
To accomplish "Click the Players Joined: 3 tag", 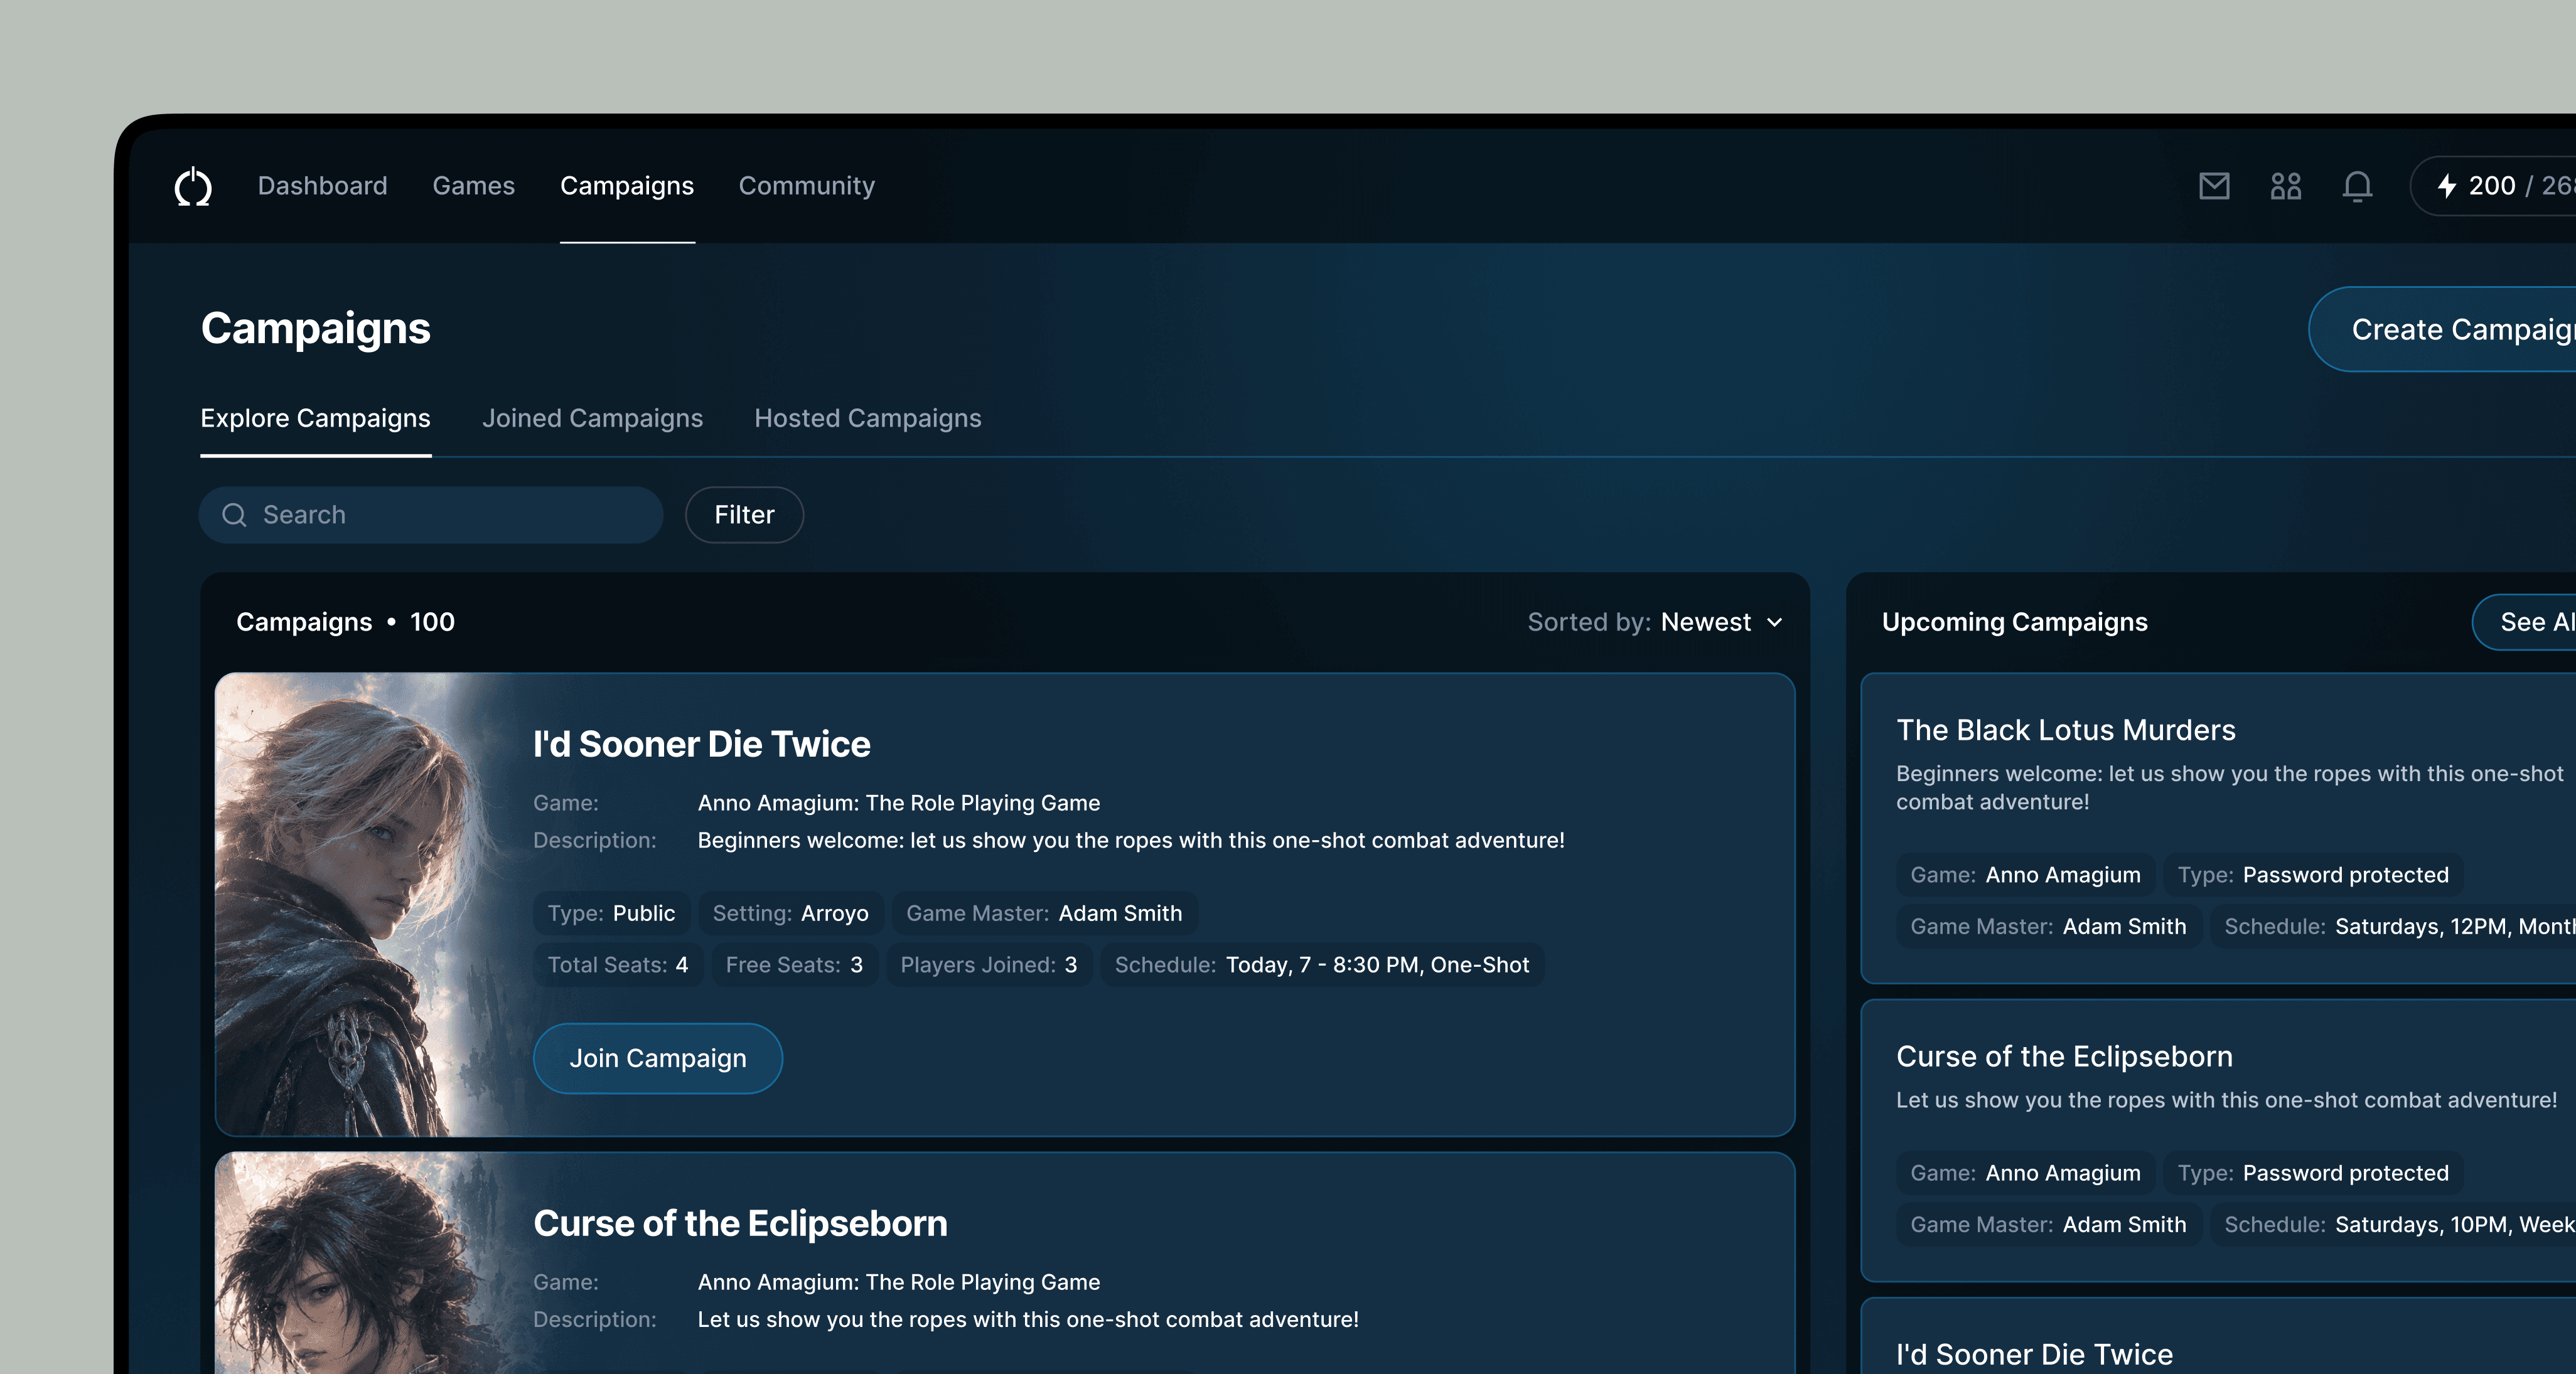I will [988, 966].
